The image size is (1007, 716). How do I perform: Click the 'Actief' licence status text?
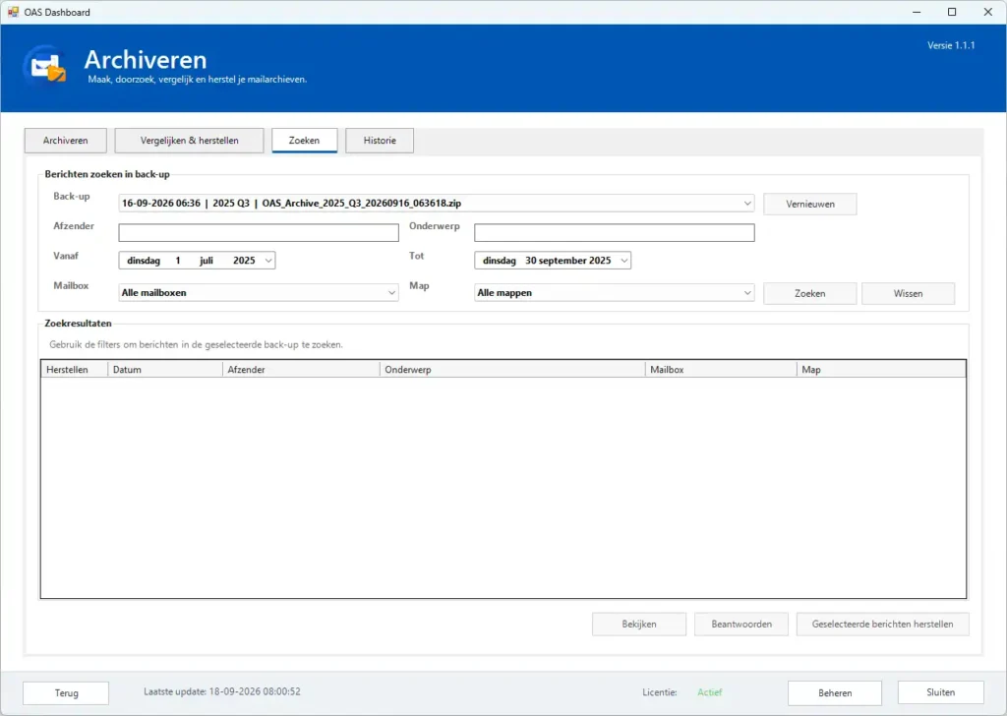pyautogui.click(x=710, y=692)
